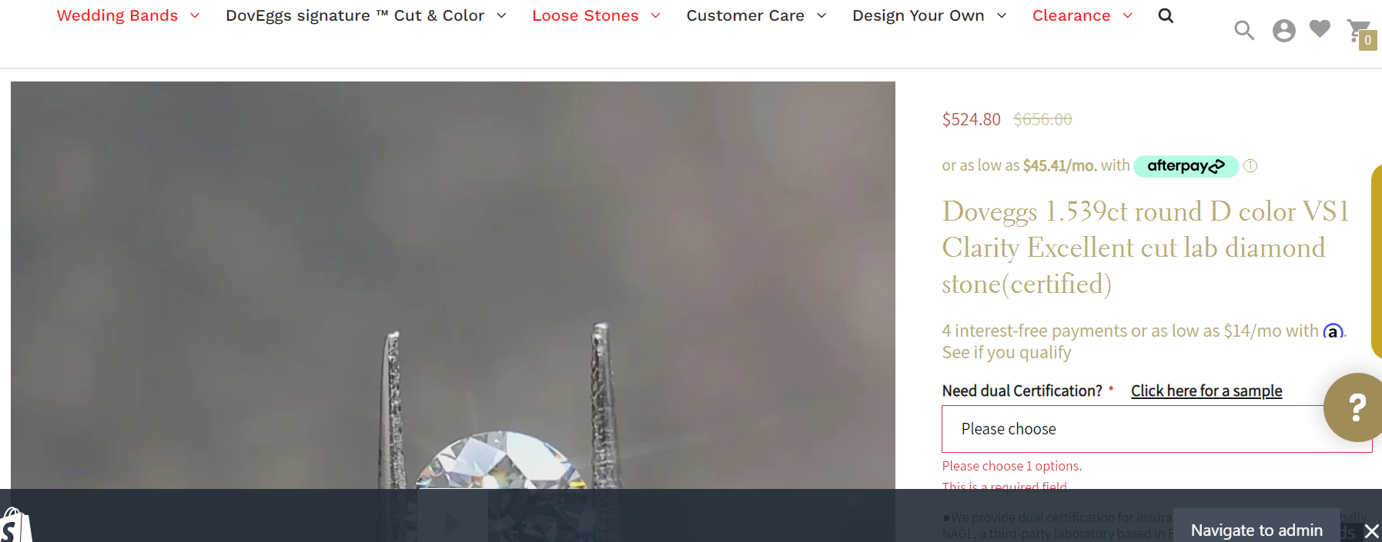Click the Navigate to admin button

point(1257,530)
